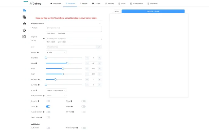Select the text-to-image sidebar icon
This screenshot has width=209, height=130.
click(24, 11)
